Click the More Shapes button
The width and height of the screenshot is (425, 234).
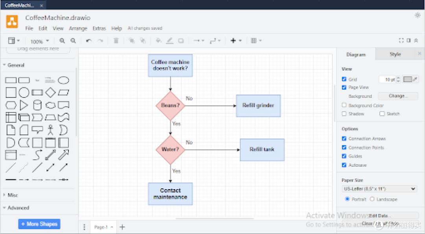coord(39,224)
